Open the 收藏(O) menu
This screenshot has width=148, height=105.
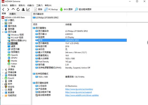click(x=31, y=5)
